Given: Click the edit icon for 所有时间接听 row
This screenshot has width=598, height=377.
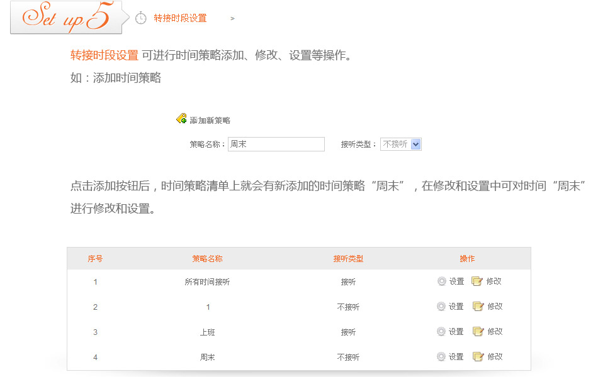Looking at the screenshot, I should point(477,281).
